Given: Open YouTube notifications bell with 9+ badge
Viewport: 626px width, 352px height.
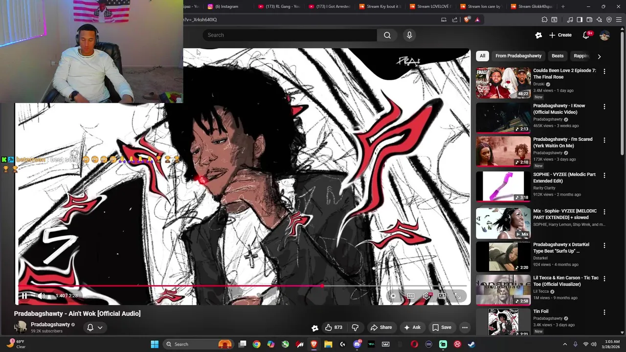Looking at the screenshot, I should tap(586, 35).
